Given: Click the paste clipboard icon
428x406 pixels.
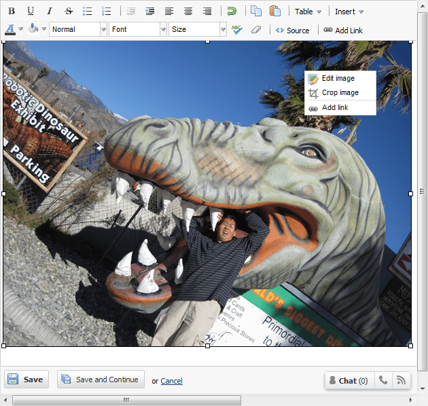Looking at the screenshot, I should tap(274, 11).
